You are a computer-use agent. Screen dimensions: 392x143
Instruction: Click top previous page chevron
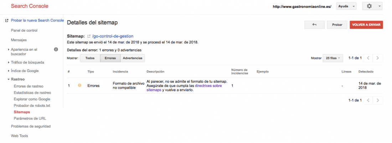click(368, 58)
